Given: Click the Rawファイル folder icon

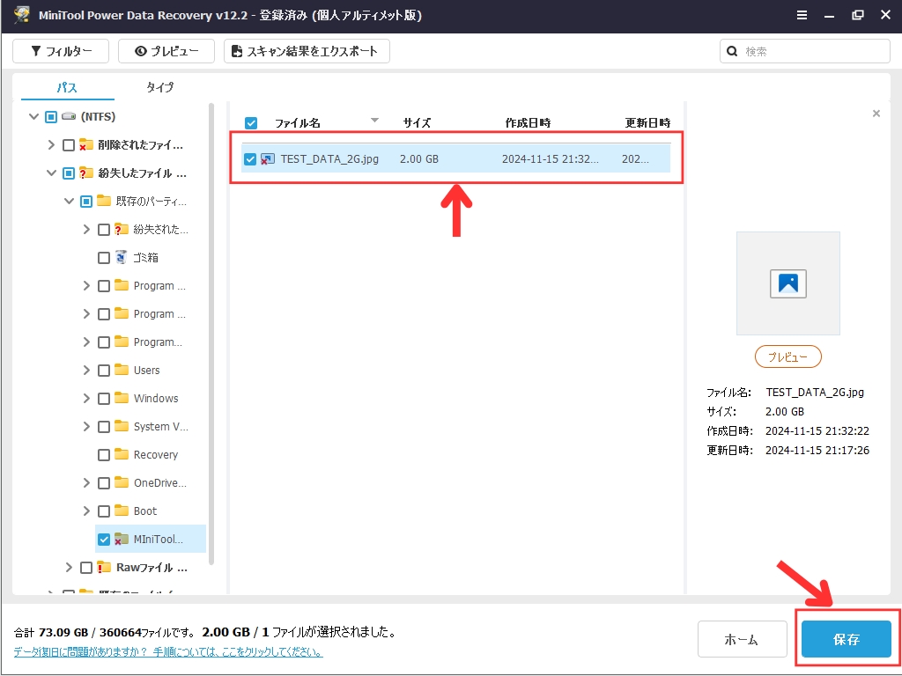Looking at the screenshot, I should (x=104, y=567).
